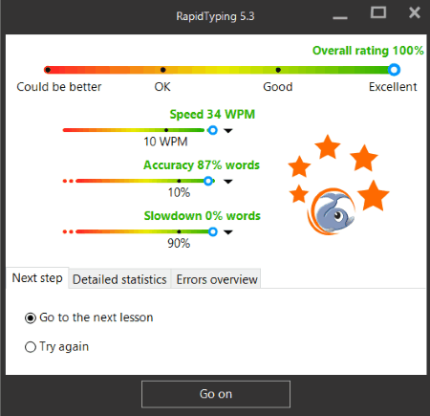Switch to the Next step tab
The height and width of the screenshot is (416, 430).
[37, 278]
